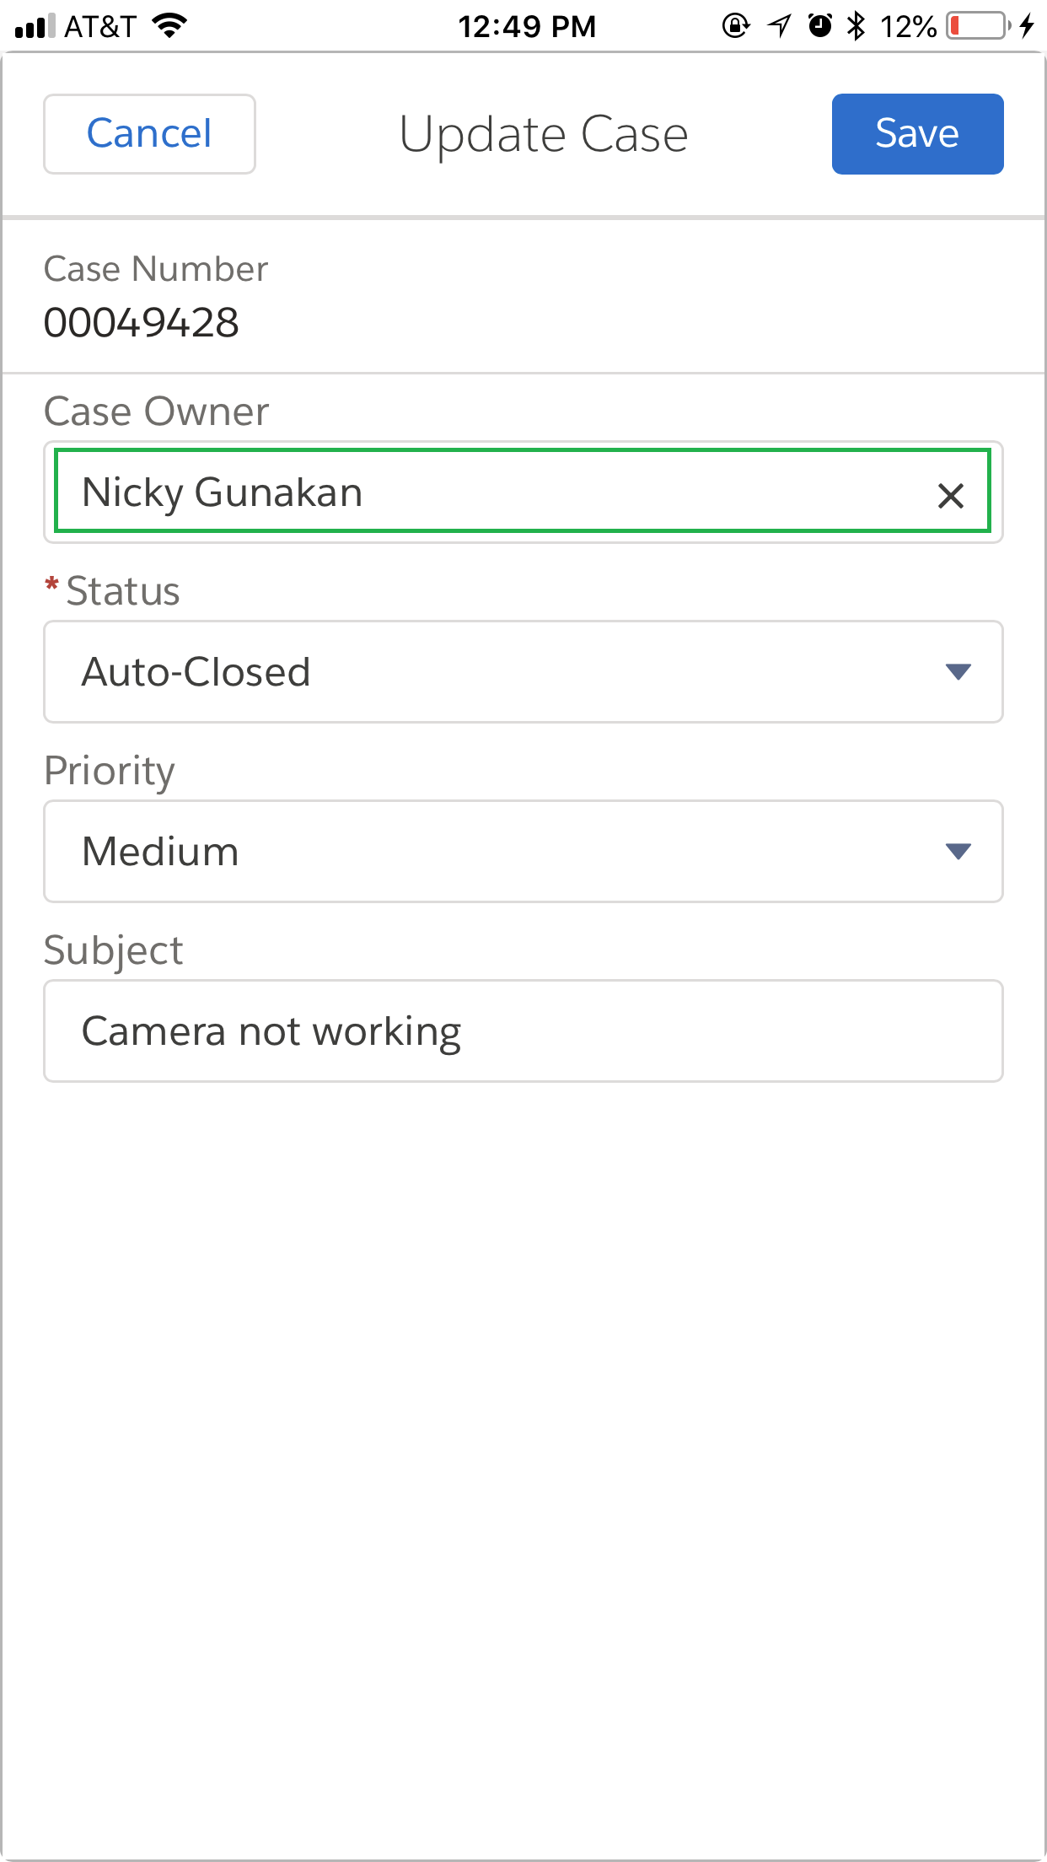The height and width of the screenshot is (1862, 1047).
Task: Focus the Case Owner field "Nicky Gunakan"
Action: [489, 492]
